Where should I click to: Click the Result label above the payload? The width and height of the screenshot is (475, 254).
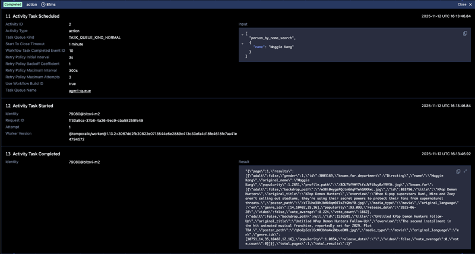[x=244, y=162]
